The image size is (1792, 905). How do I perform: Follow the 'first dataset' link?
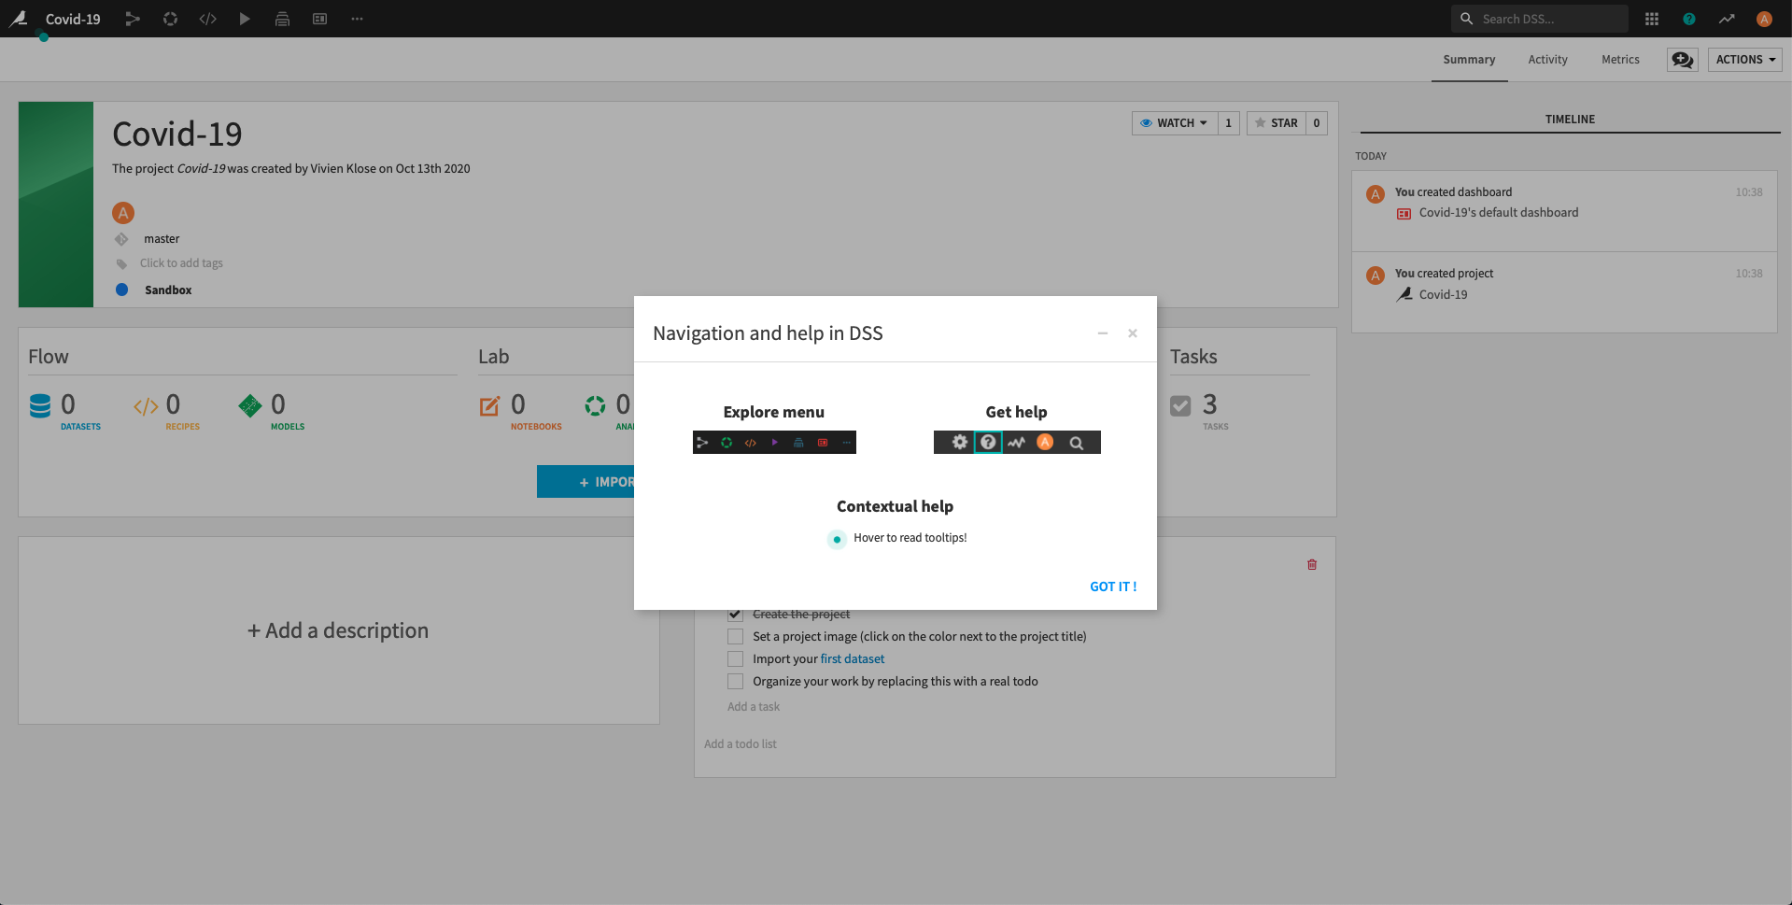click(x=852, y=659)
